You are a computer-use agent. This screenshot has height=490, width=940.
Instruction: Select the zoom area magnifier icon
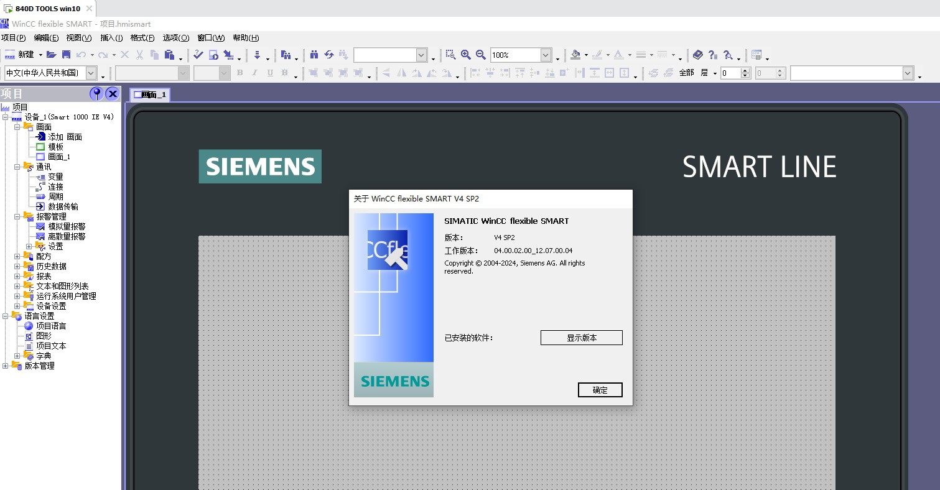coord(450,55)
